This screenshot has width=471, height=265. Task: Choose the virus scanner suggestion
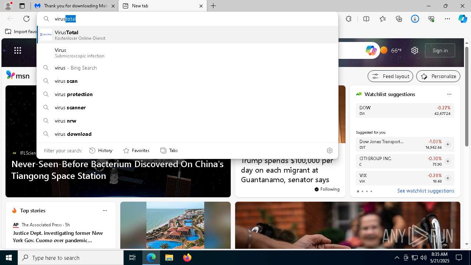click(187, 107)
